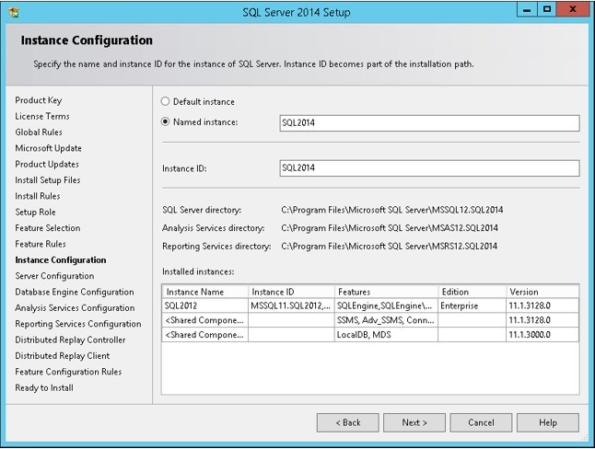Select Product Key step in sidebar
This screenshot has height=449, width=595.
coord(39,100)
